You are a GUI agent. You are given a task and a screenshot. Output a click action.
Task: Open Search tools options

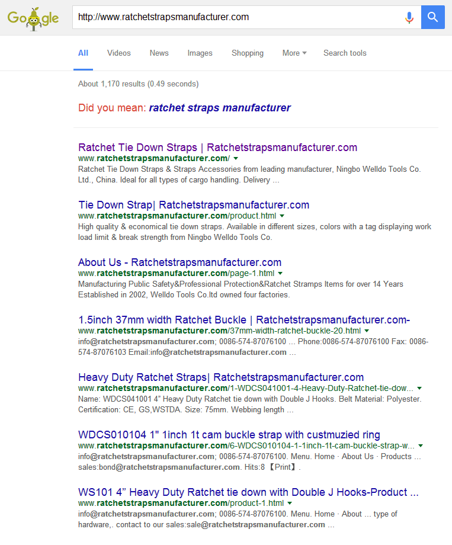coord(345,53)
